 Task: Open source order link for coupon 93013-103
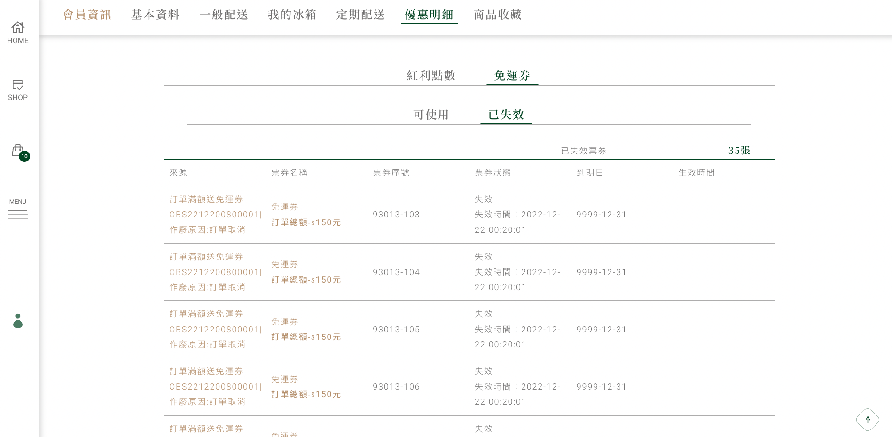coord(215,215)
